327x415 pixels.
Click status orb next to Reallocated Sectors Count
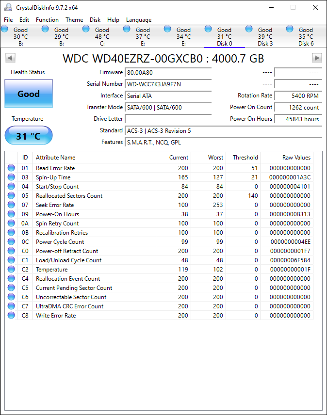coord(11,196)
